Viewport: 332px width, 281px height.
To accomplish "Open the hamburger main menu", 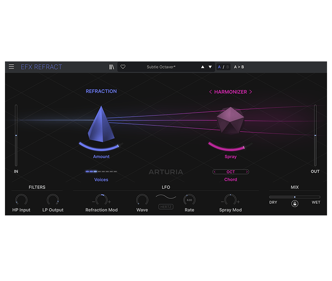I will tap(11, 67).
